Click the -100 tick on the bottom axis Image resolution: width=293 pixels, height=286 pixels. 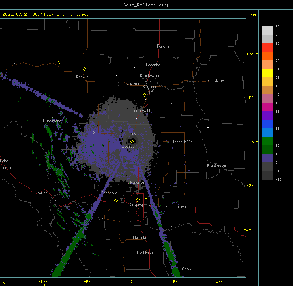pyautogui.click(x=42, y=282)
